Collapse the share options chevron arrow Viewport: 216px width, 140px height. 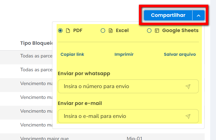pyautogui.click(x=199, y=16)
